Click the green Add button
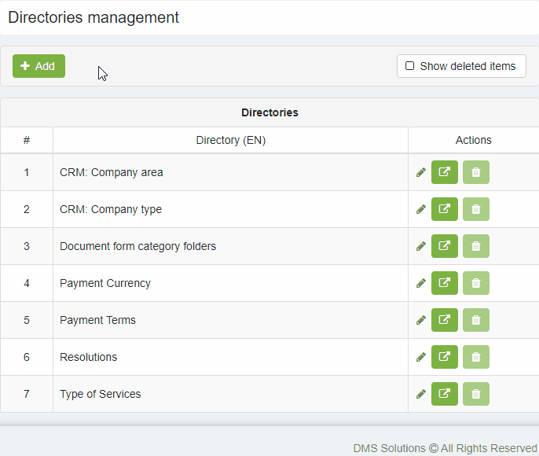The image size is (539, 456). tap(38, 66)
